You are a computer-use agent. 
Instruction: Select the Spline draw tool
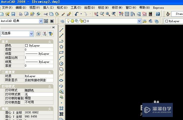click(61, 75)
